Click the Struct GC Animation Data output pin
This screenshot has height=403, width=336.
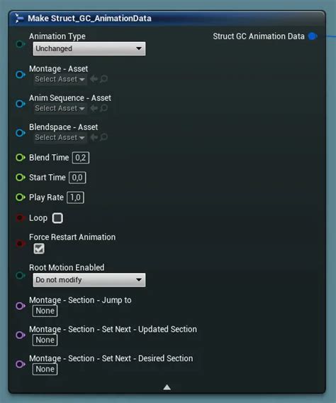point(313,36)
